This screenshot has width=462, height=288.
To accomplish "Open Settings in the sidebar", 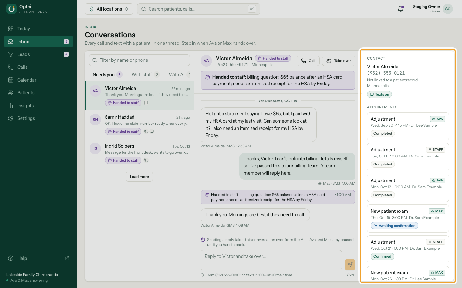I will tap(38, 118).
